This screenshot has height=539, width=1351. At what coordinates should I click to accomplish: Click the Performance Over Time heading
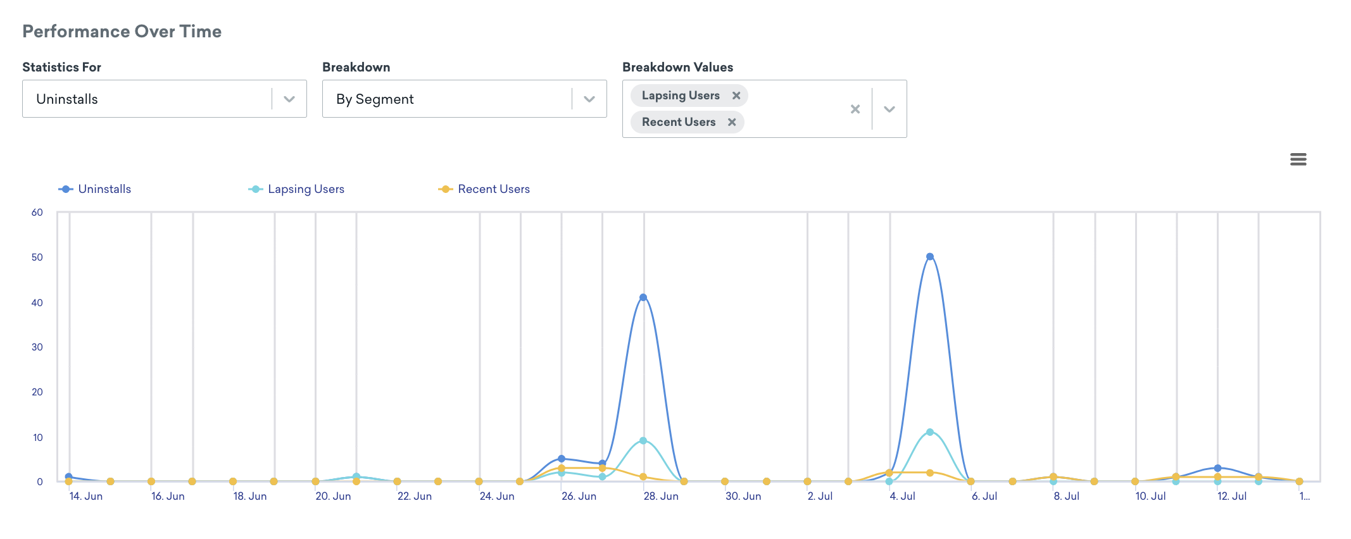122,32
